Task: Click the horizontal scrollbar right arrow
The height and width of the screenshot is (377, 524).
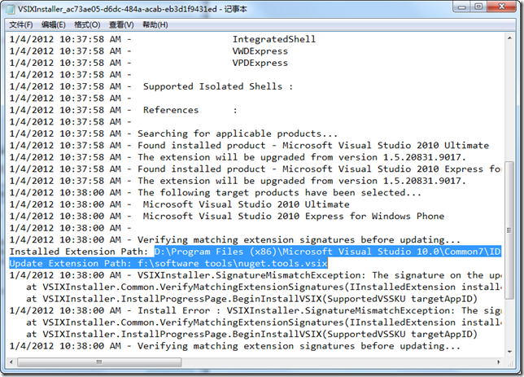Action: [x=499, y=362]
